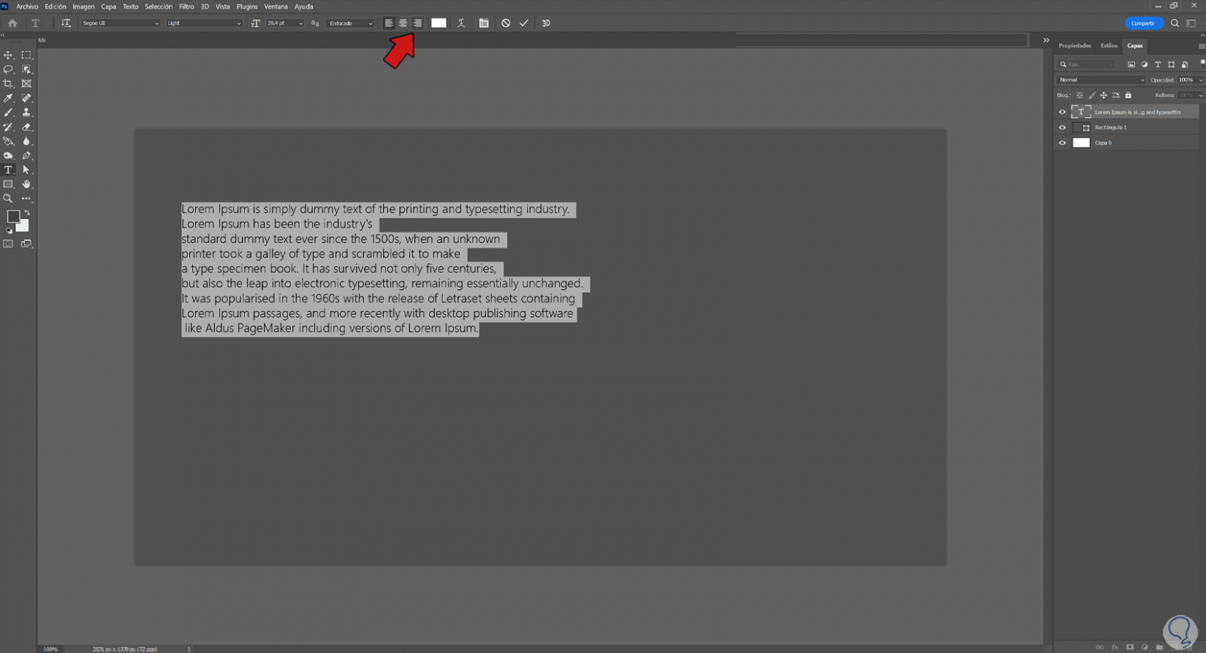Viewport: 1206px width, 653px height.
Task: Commit current text edits with checkmark
Action: (x=524, y=23)
